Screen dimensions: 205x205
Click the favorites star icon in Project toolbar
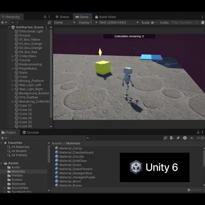192,138
